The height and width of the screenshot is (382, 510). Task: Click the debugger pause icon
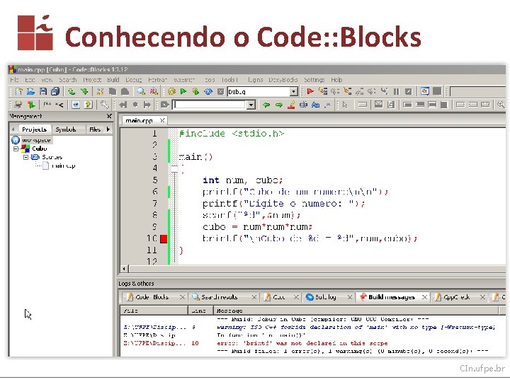tap(396, 91)
